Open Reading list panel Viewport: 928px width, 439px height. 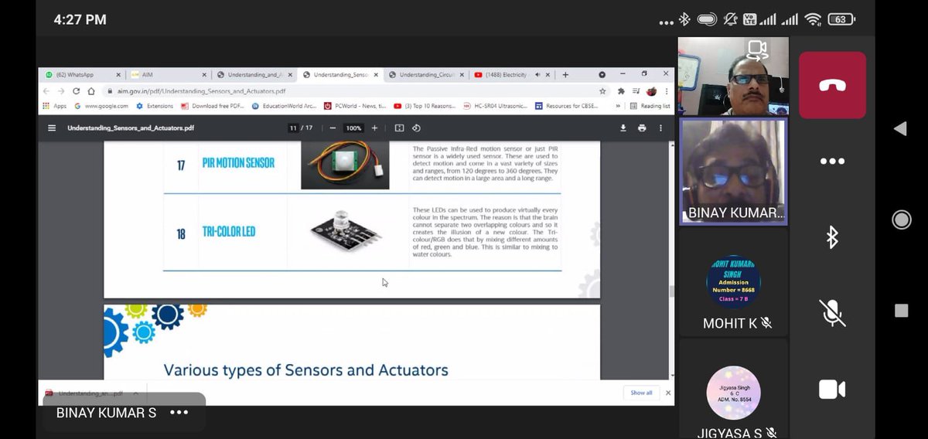point(650,106)
